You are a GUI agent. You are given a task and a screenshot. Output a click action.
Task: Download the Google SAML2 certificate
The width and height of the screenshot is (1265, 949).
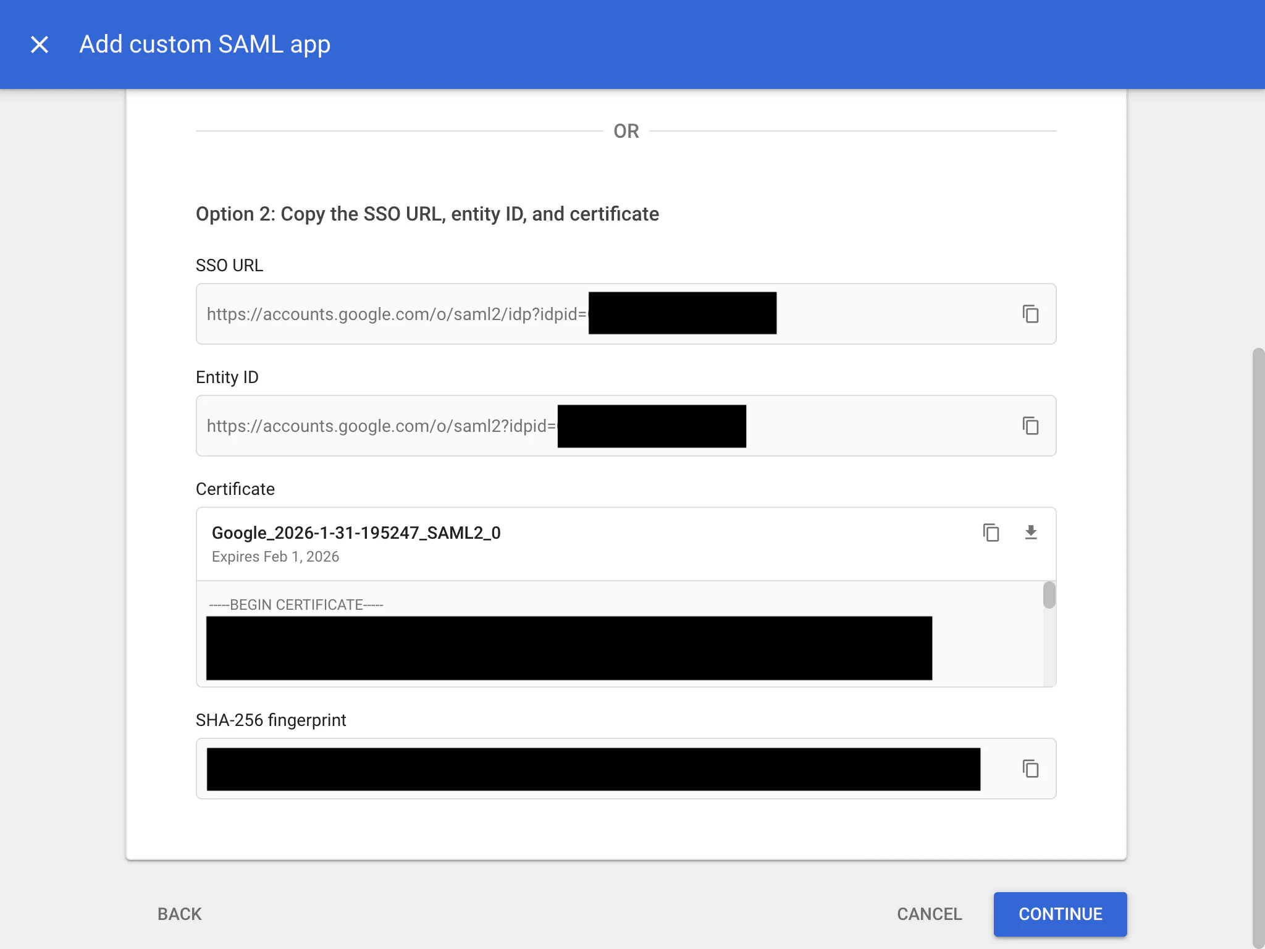1030,533
